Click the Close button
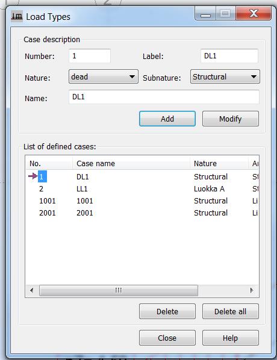 click(167, 338)
